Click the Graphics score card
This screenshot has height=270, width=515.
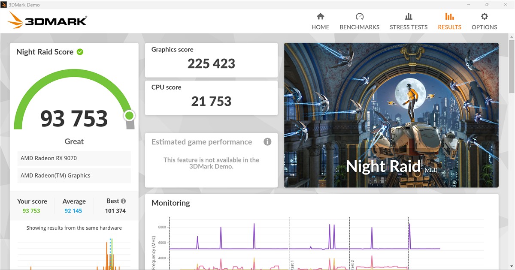pos(211,60)
